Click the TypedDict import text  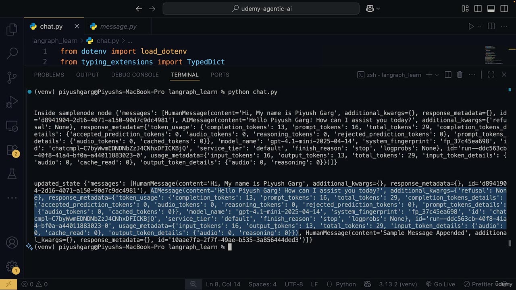tap(206, 62)
